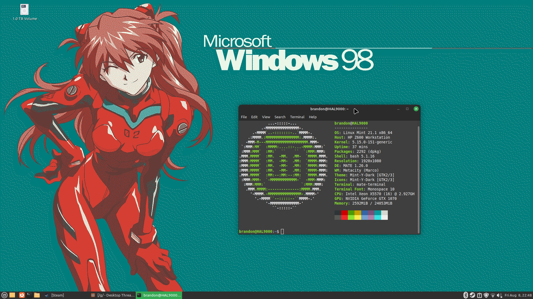Screen dimensions: 533x299
Task: Open the Linux Mint menu button
Action: [x=4, y=295]
